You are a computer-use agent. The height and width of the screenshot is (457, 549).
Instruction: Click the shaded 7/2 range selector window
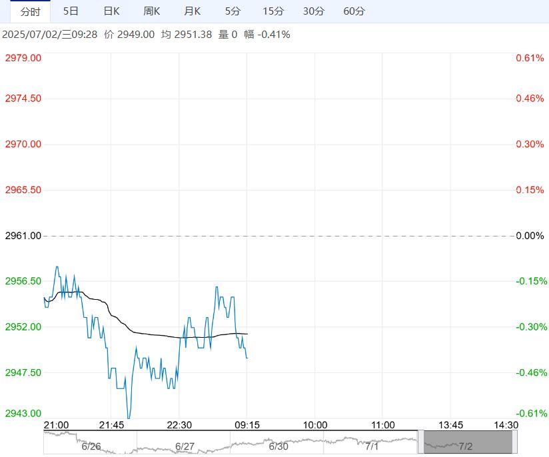[467, 442]
